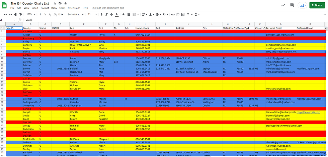
Task: Click cell containing 'Collingsworth'
Action: click(30, 102)
